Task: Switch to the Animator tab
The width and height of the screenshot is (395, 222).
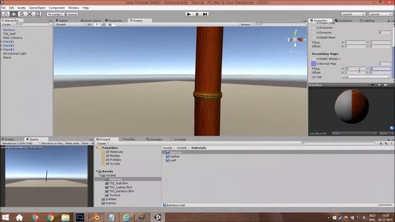Action: [154, 139]
